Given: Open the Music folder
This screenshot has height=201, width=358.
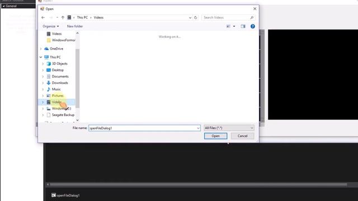Looking at the screenshot, I should [x=56, y=89].
